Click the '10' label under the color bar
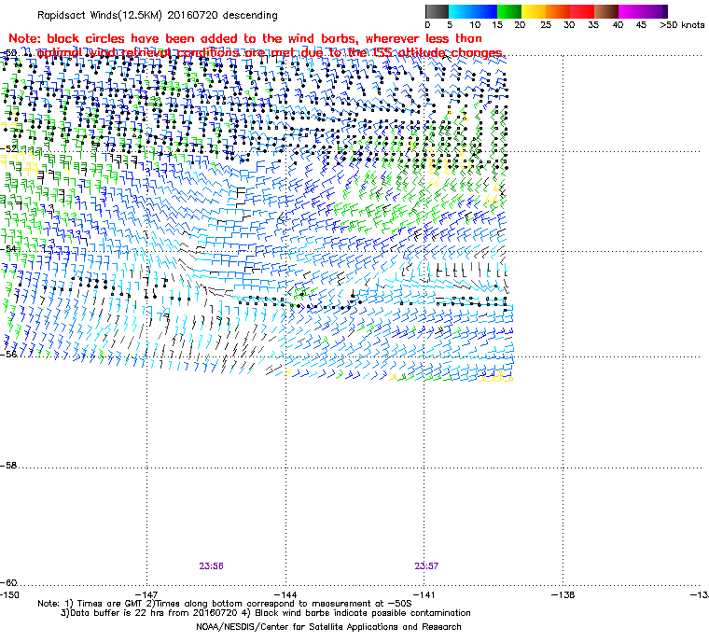 (474, 25)
